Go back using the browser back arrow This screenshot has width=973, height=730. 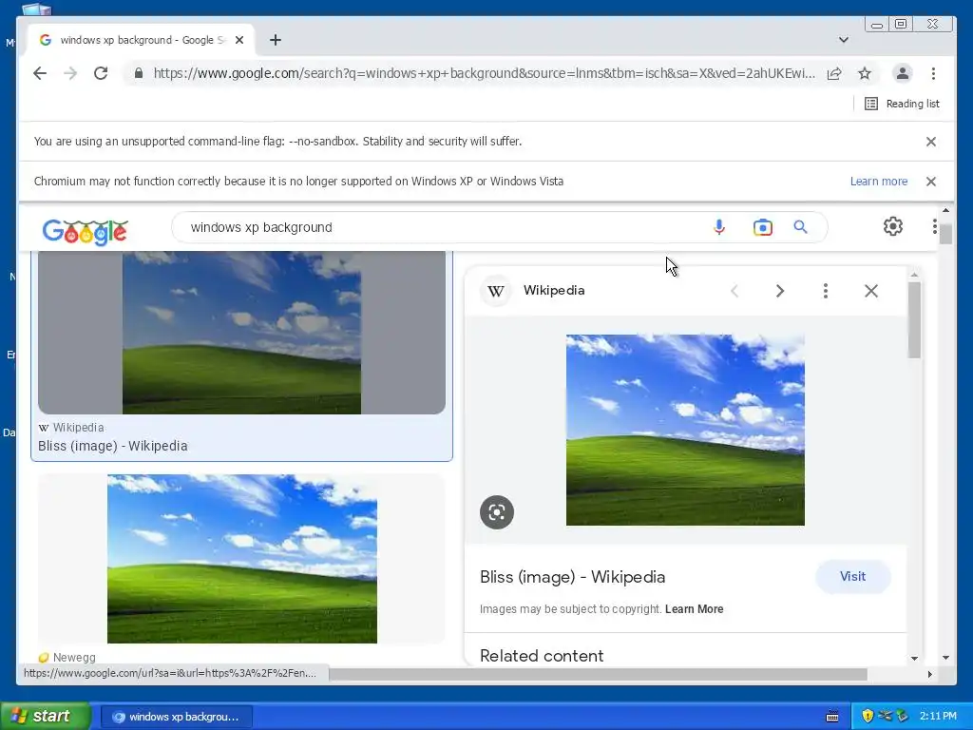[40, 73]
